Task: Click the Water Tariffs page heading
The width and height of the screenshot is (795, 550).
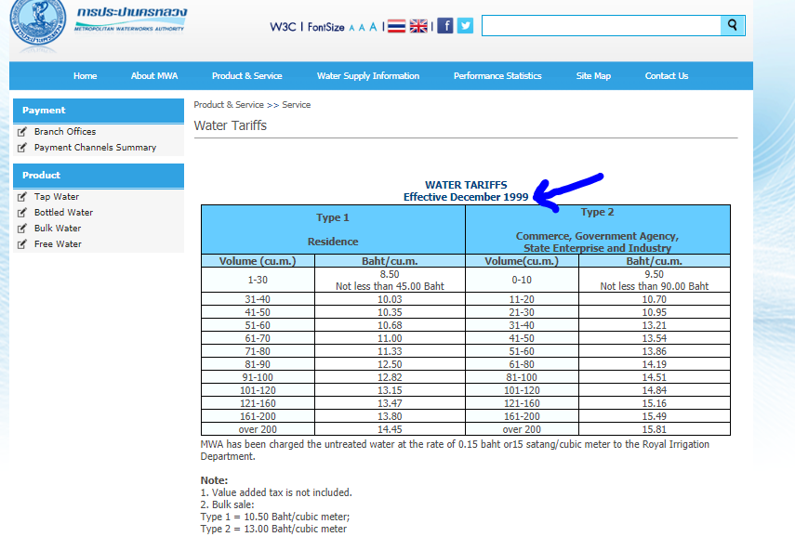Action: [x=231, y=125]
